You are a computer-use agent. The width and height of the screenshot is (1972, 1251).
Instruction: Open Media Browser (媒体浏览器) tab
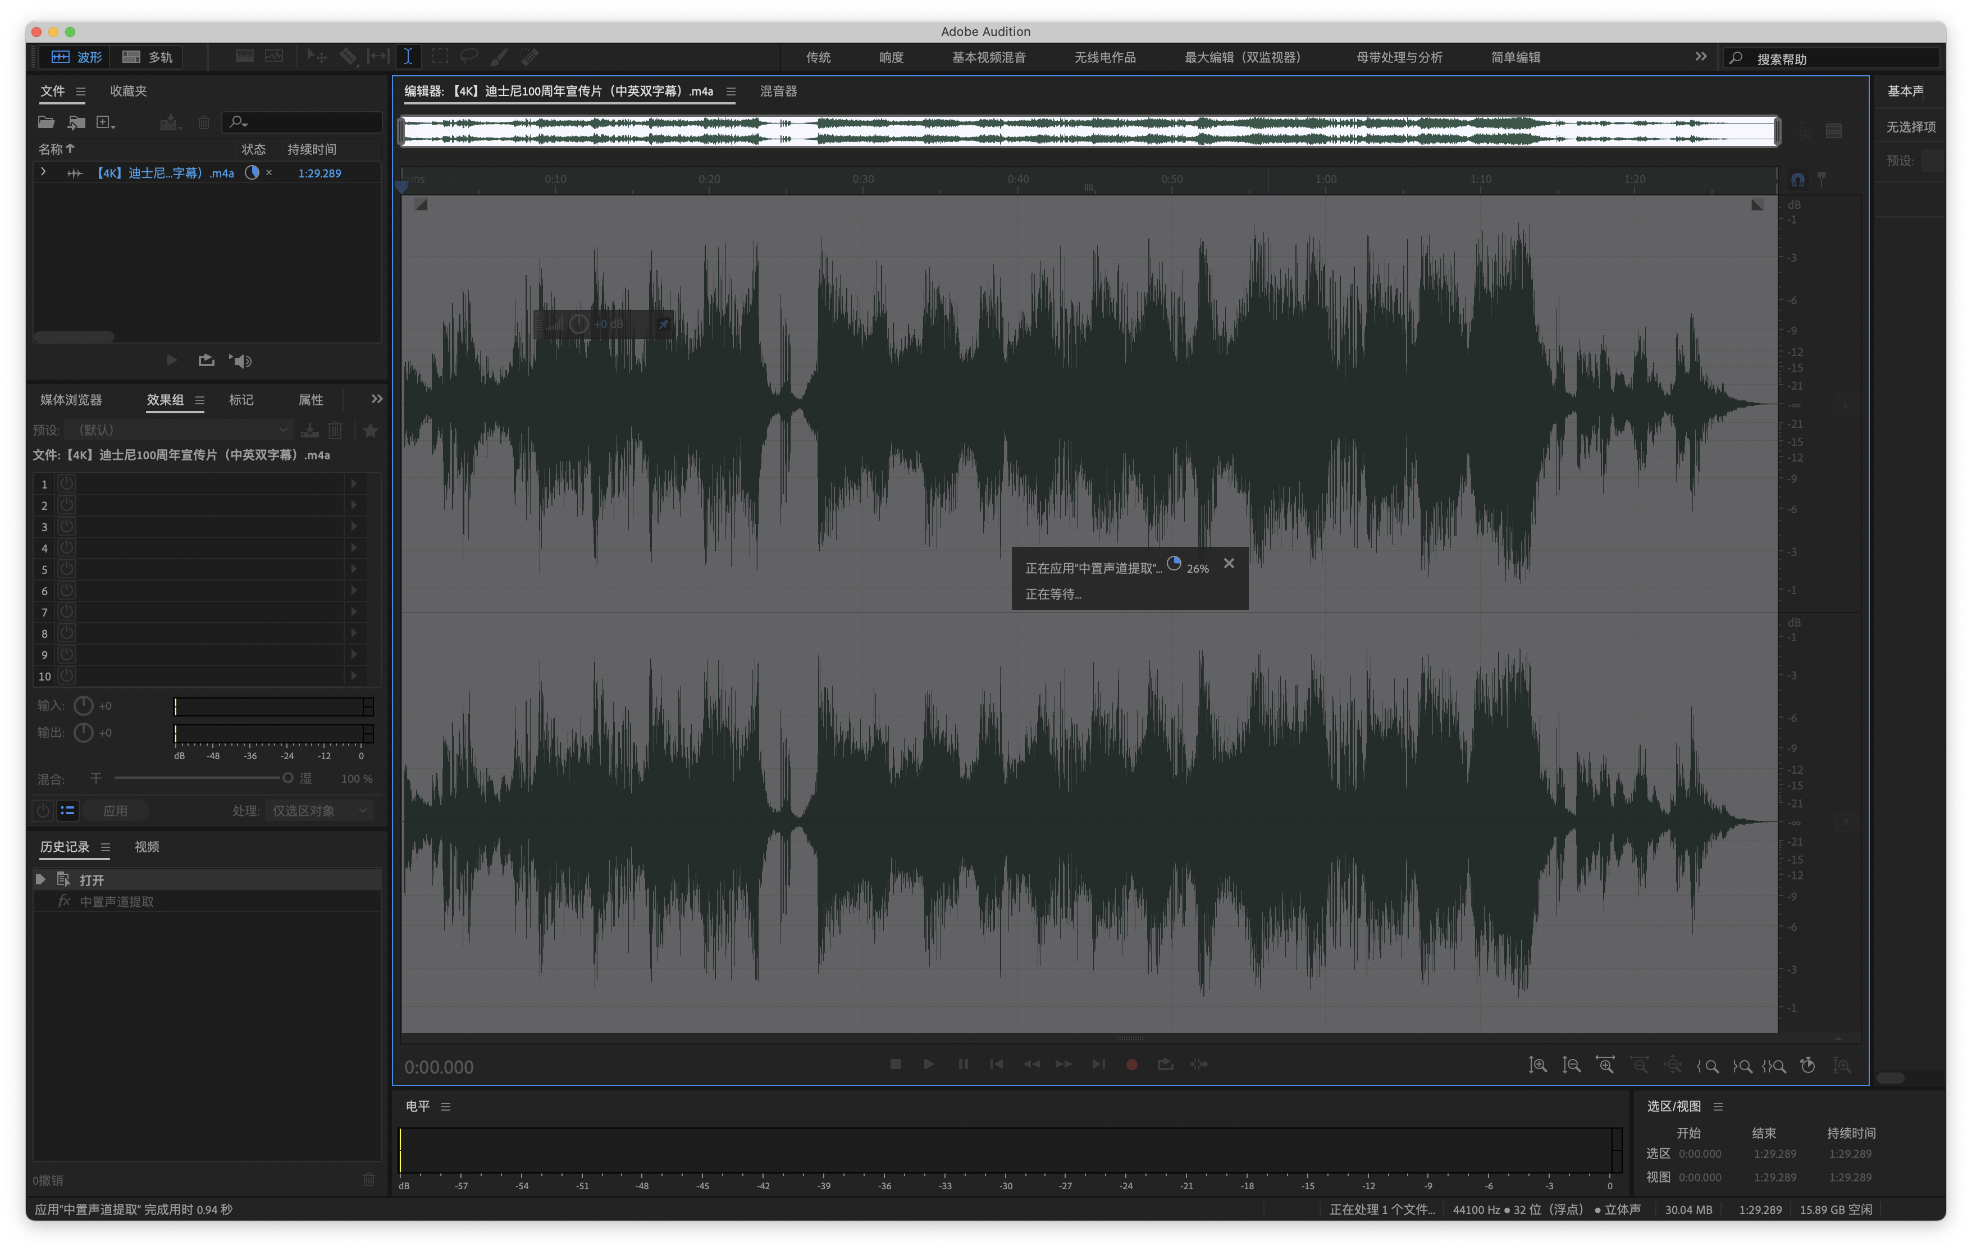[x=71, y=400]
